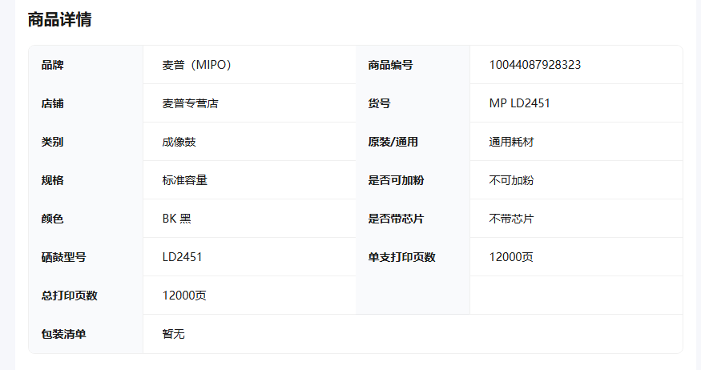This screenshot has height=370, width=701.
Task: Open the store 麦普专营店
Action: tap(190, 103)
